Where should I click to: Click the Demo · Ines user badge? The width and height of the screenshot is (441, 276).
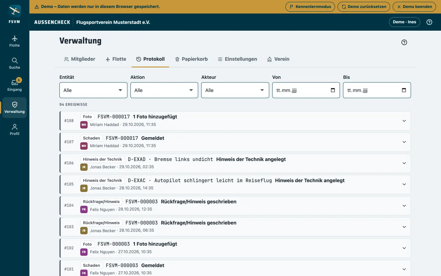[405, 22]
